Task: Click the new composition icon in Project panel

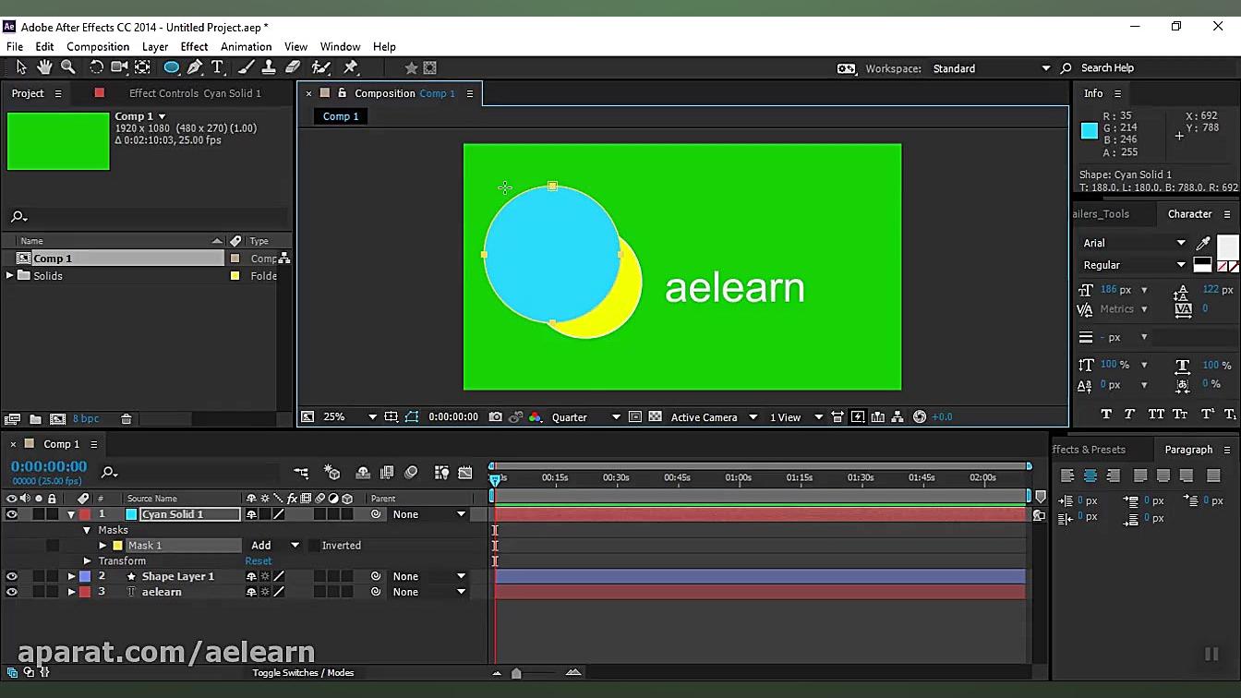Action: (57, 419)
